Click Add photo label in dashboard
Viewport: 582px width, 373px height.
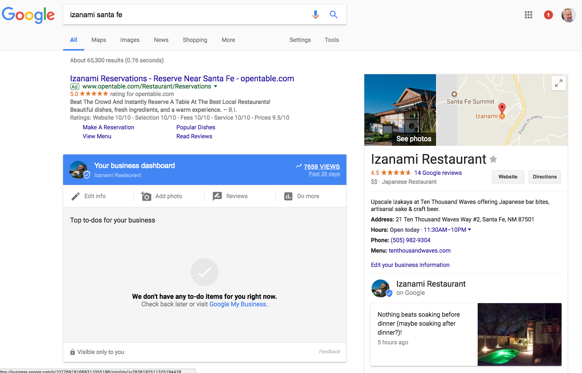[x=169, y=196]
